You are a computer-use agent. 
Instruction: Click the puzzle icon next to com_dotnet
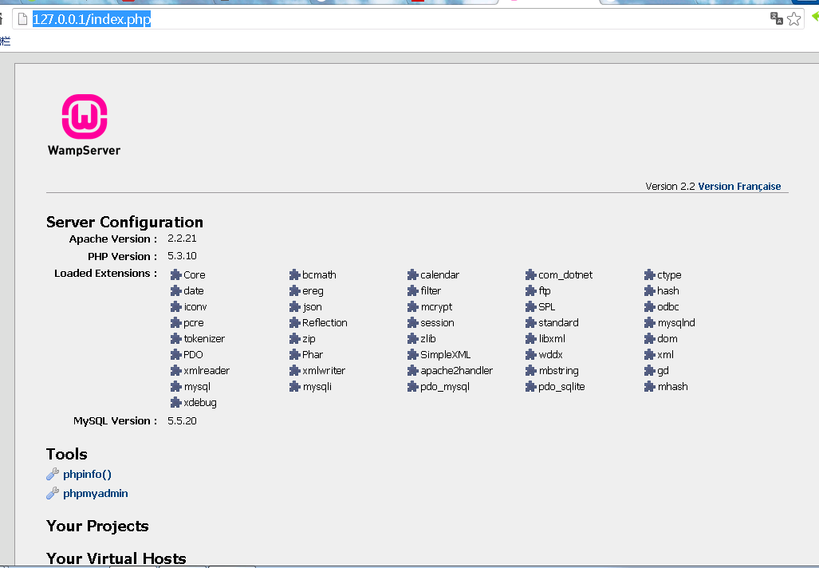coord(530,275)
